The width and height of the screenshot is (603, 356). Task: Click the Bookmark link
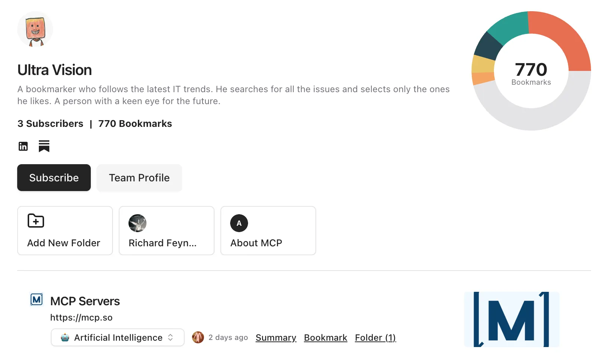[x=325, y=338]
